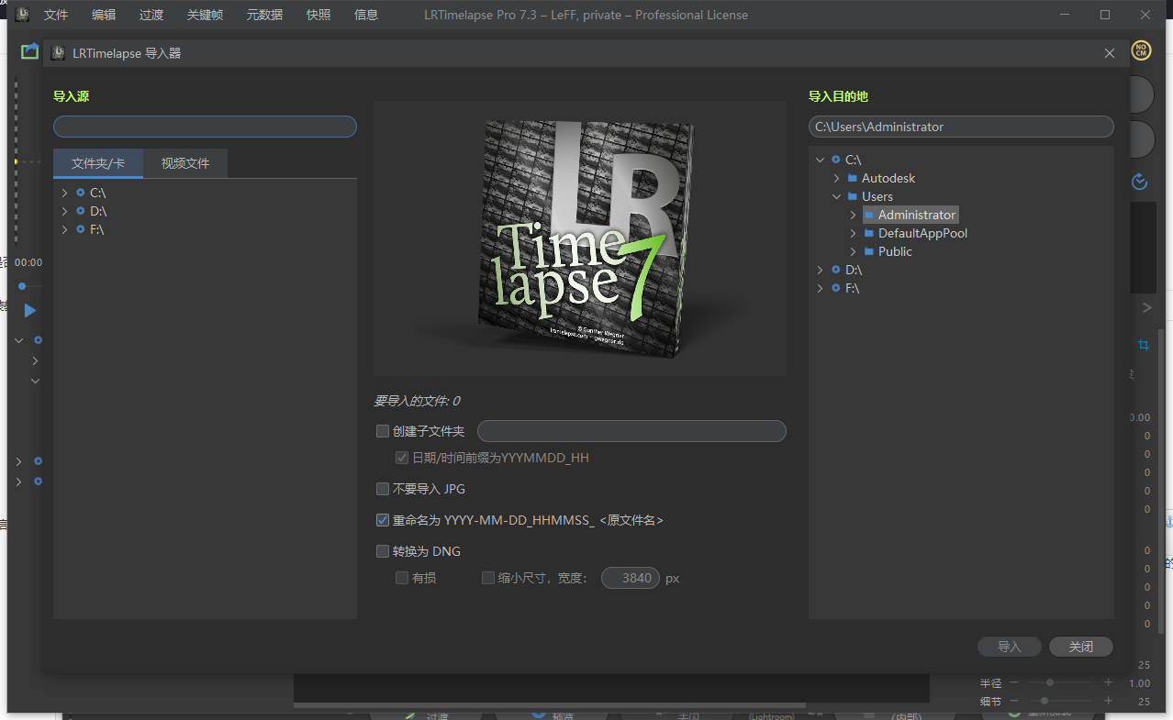The width and height of the screenshot is (1173, 720).
Task: Click the import source path field
Action: (x=205, y=127)
